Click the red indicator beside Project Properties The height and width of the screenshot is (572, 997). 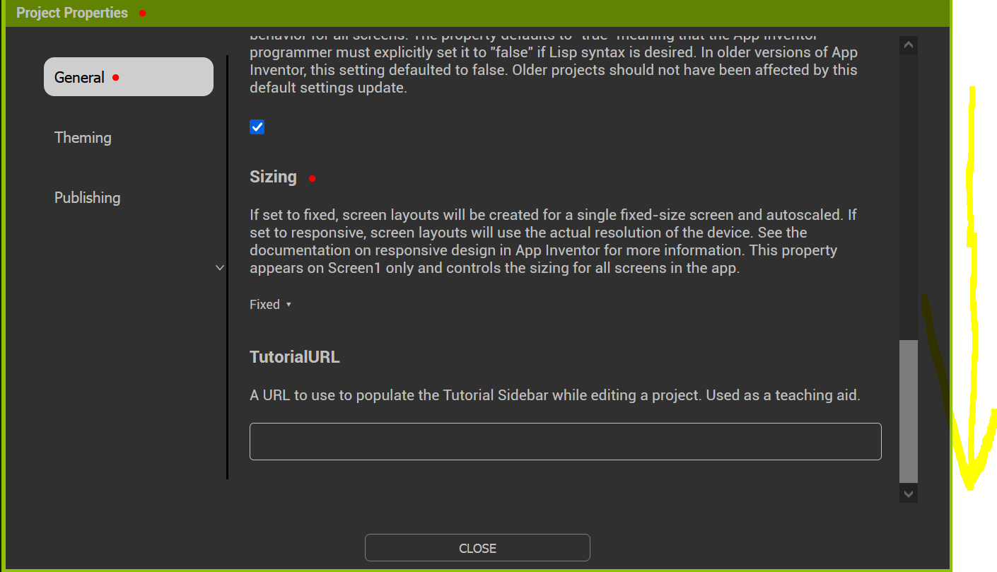(x=142, y=13)
